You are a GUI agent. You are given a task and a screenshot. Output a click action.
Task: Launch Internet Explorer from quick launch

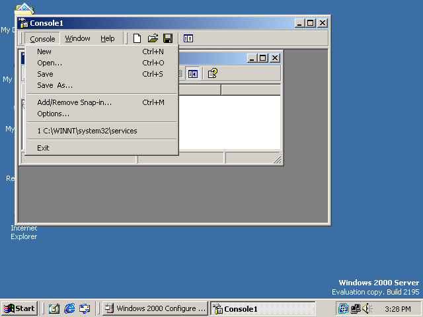(69, 308)
